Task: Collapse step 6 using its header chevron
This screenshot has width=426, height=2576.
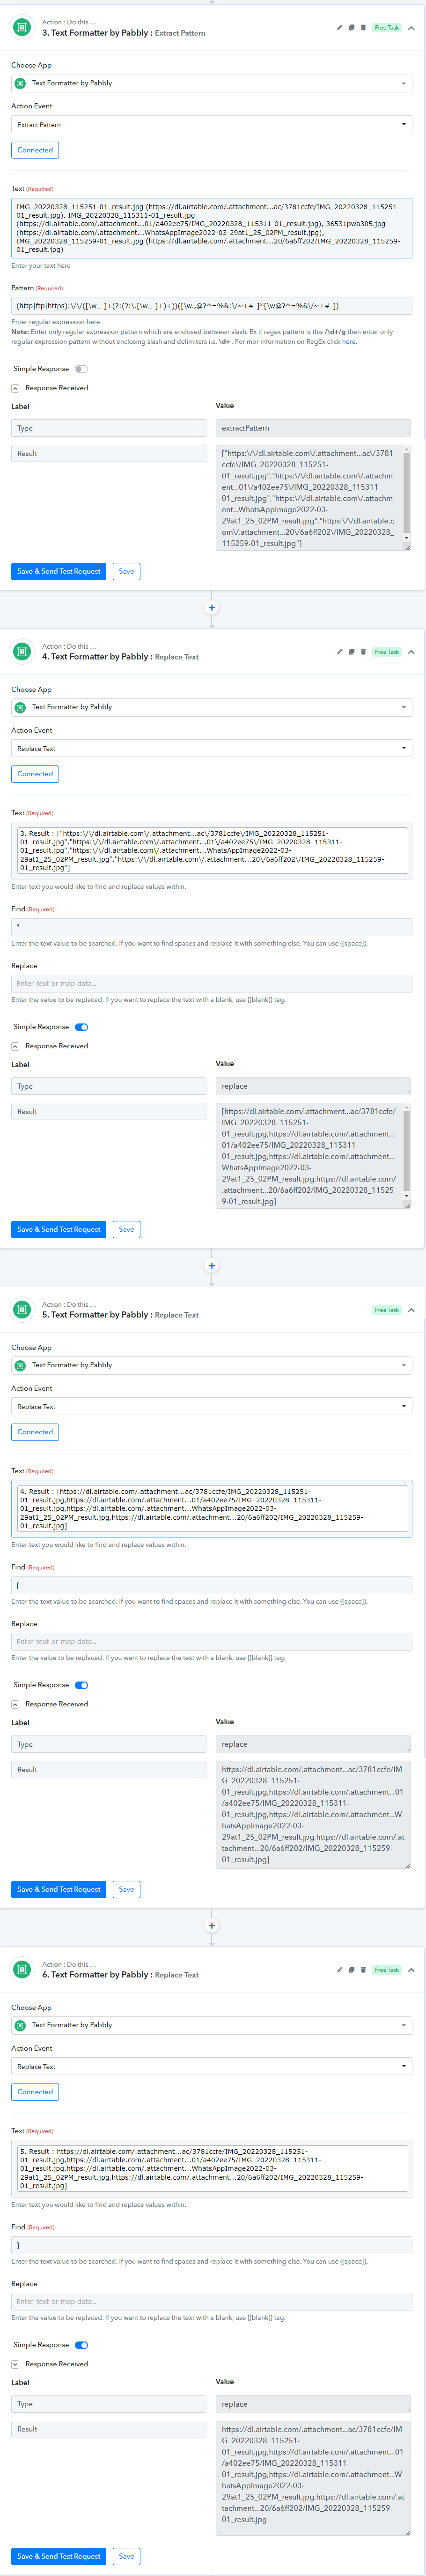Action: tap(412, 1970)
